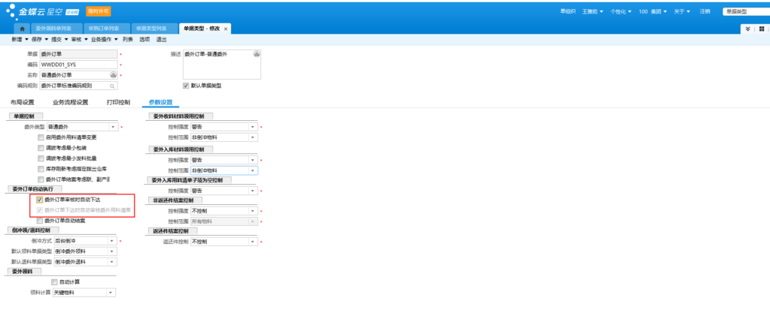The image size is (770, 328).
Task: Toggle 委外订单审核时自动下达 checkbox
Action: point(40,200)
